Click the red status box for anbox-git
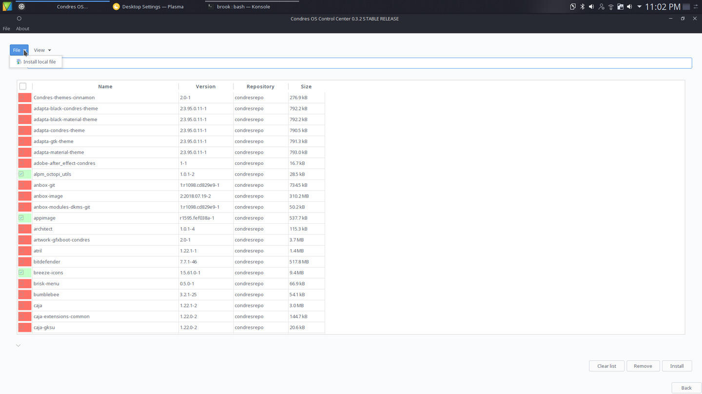Viewport: 702px width, 394px height. click(25, 185)
